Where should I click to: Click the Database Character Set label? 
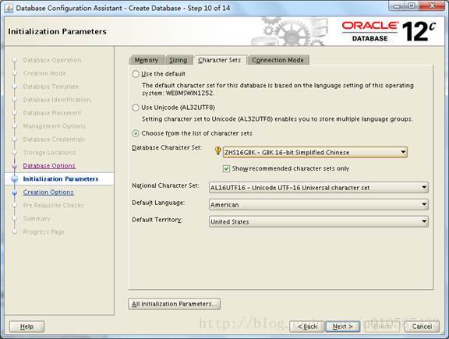(167, 148)
